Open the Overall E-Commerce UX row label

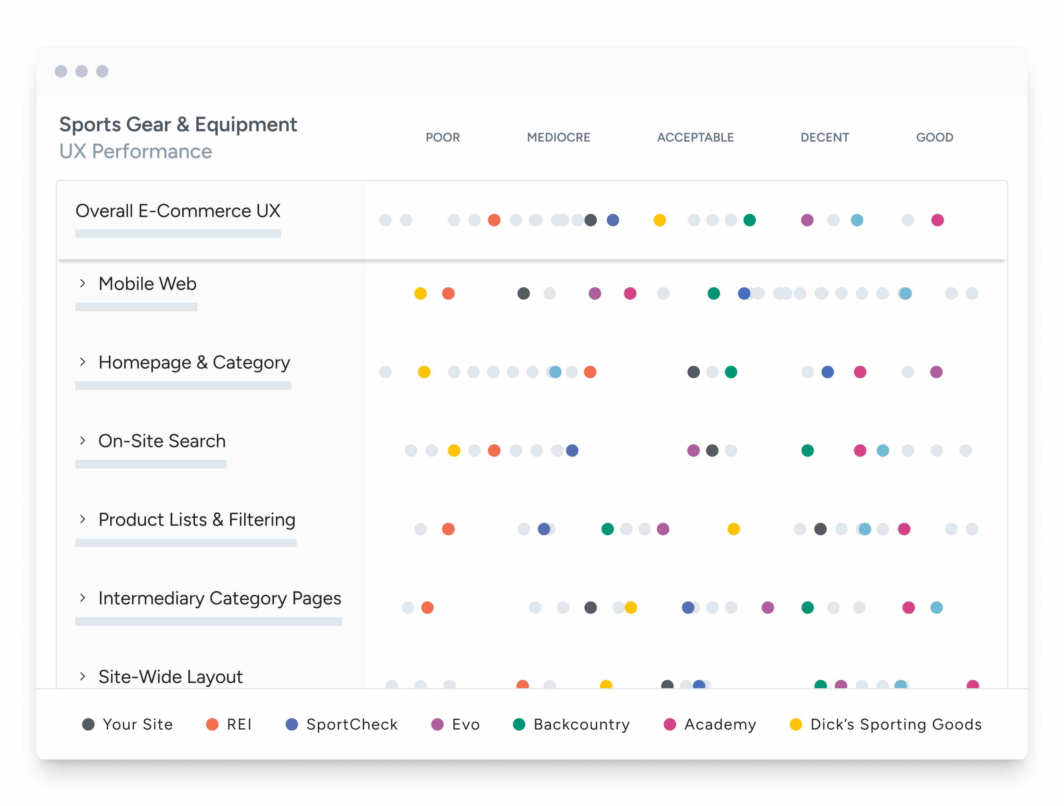tap(178, 211)
